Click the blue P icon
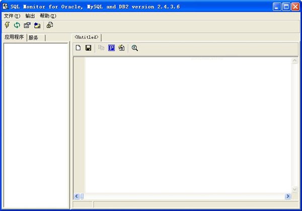The height and width of the screenshot is (211, 302). click(111, 48)
